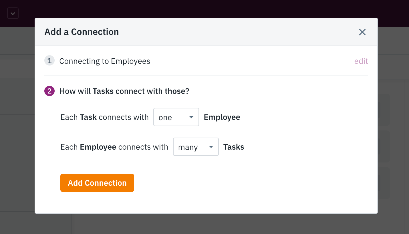Select the 'Connecting to Employees' step row
The width and height of the screenshot is (409, 234).
104,61
